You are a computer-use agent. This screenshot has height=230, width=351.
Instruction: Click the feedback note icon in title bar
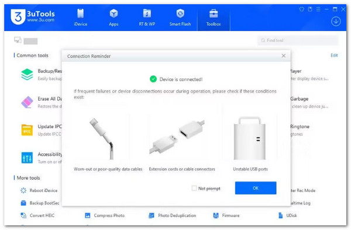click(x=310, y=9)
